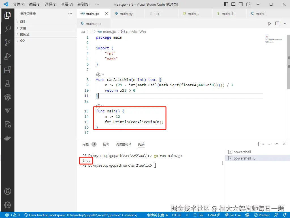
Task: Open the Search view in activity bar
Action: pos(8,29)
